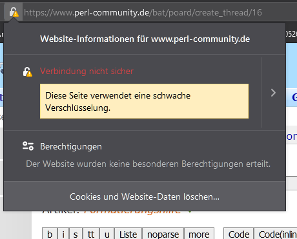Click the 'Berechtigungen' heading

pos(71,147)
